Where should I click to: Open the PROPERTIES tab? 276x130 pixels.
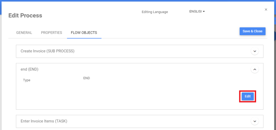pyautogui.click(x=51, y=32)
